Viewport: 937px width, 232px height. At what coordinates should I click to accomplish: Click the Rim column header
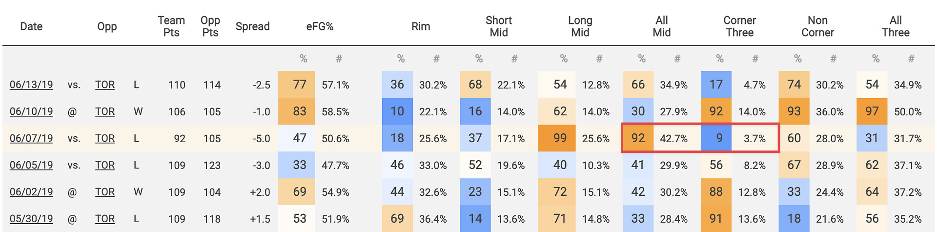[421, 26]
